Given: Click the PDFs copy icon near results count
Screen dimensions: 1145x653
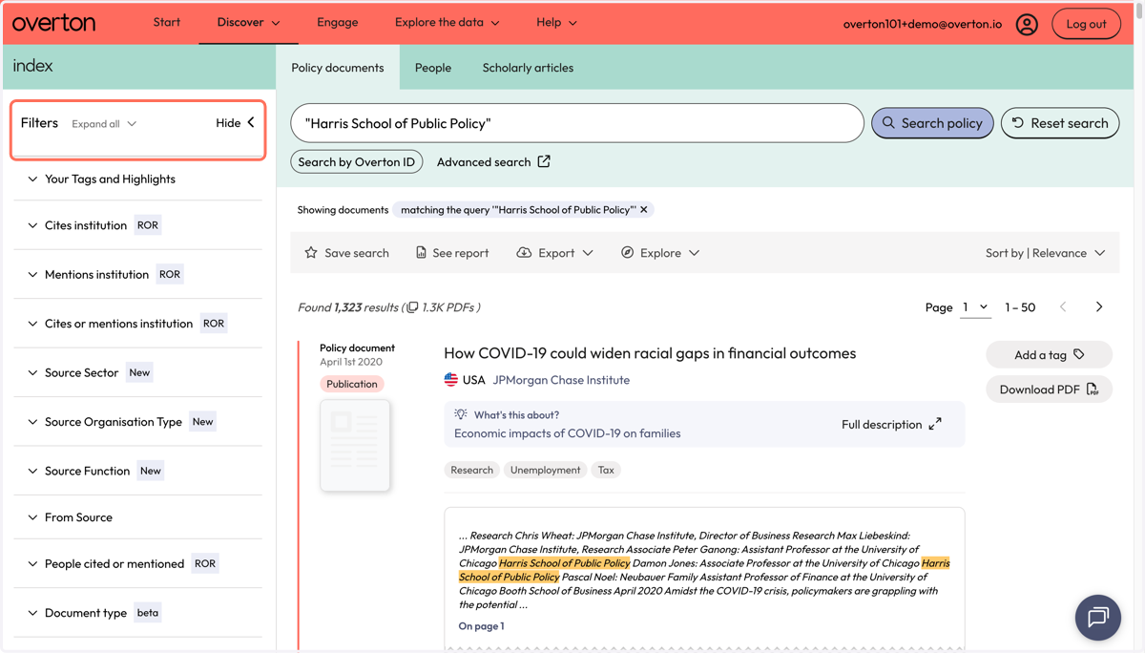Looking at the screenshot, I should click(412, 307).
